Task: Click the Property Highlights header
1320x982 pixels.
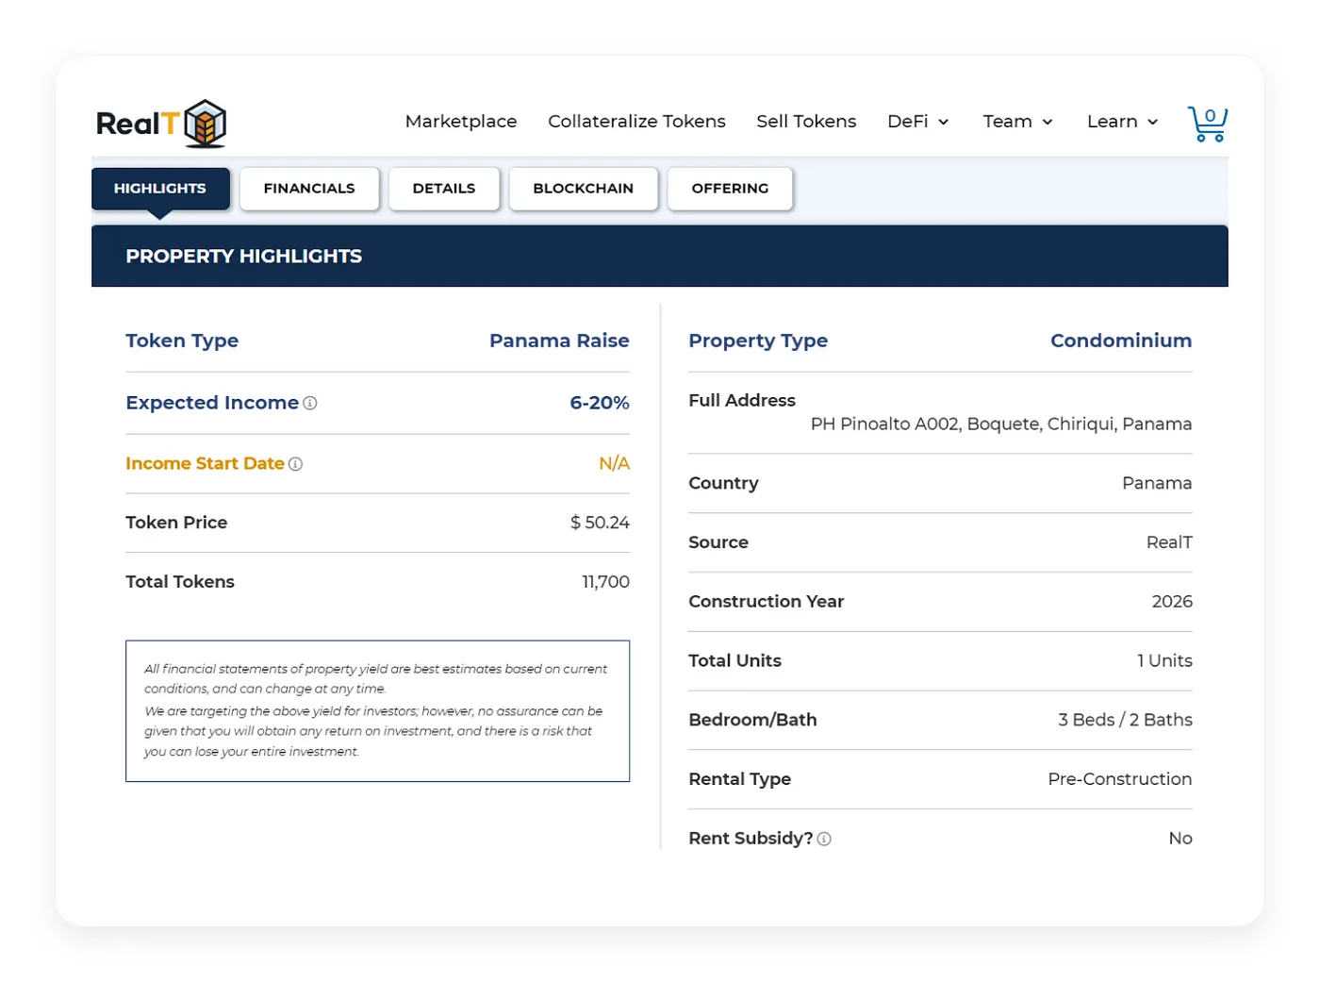Action: coord(659,256)
